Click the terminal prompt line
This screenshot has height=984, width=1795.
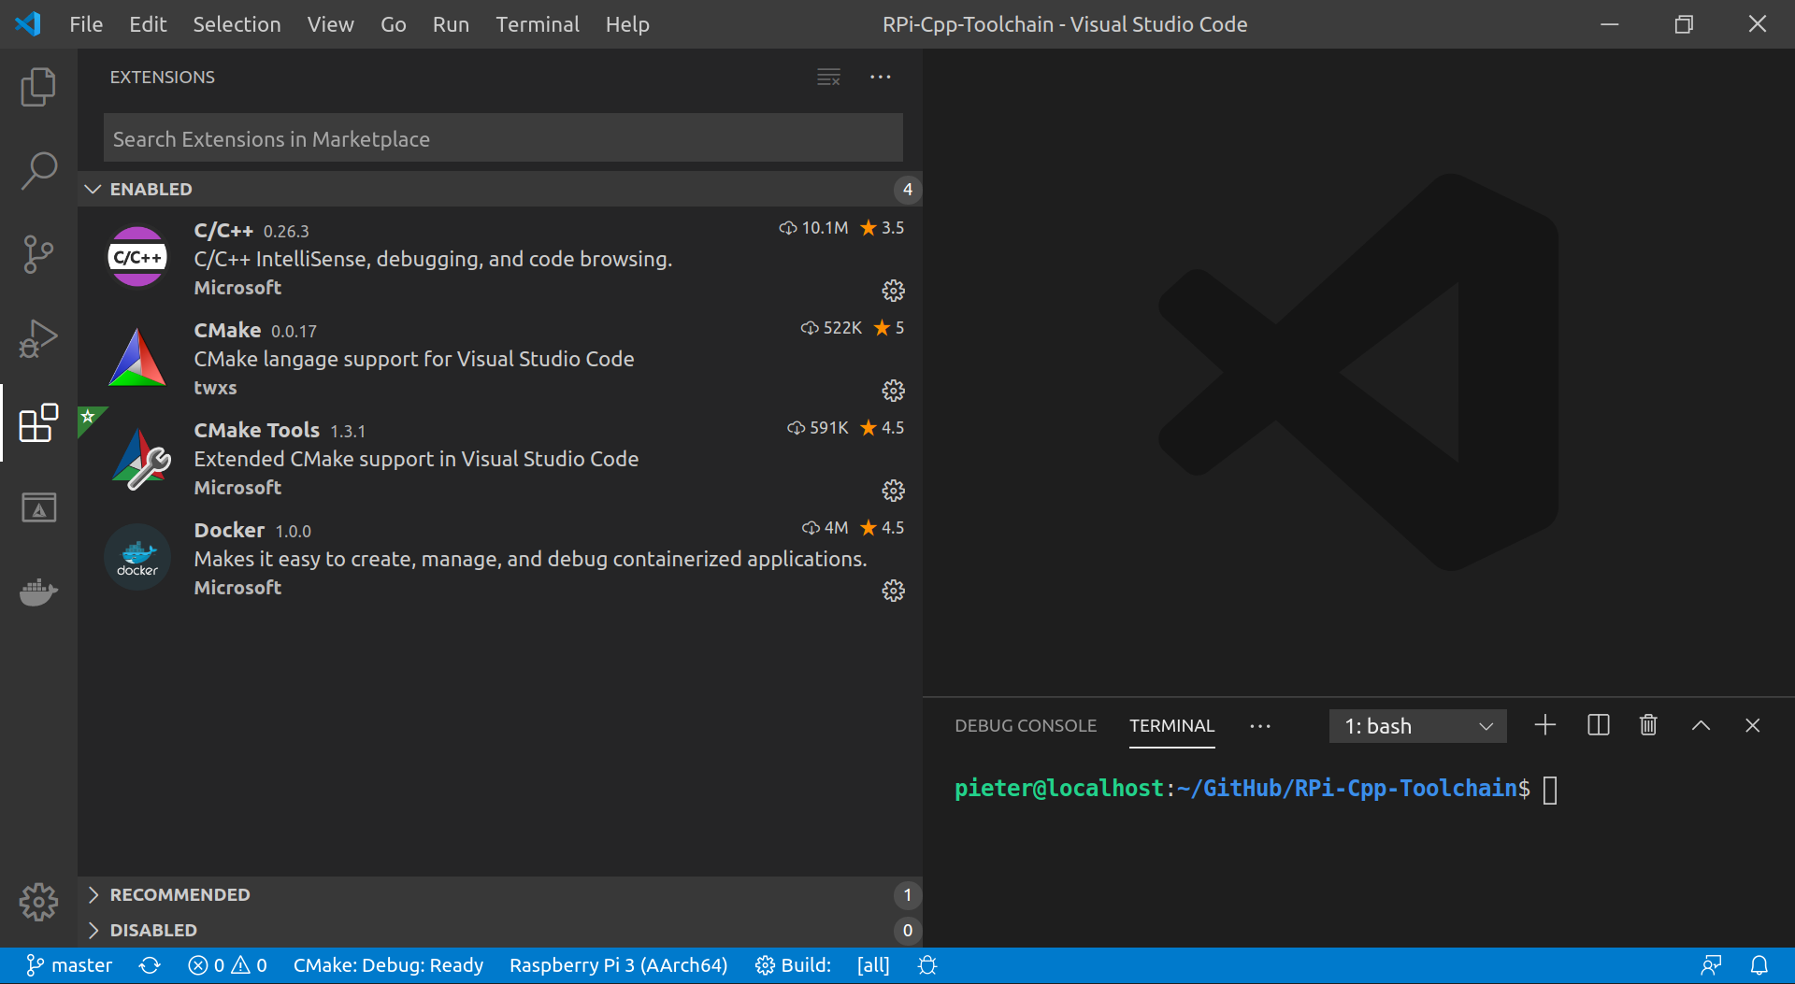click(x=1255, y=789)
